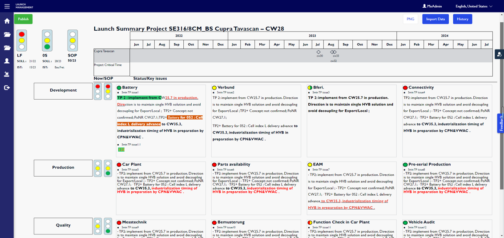Click the LF traffic light

tap(22, 40)
